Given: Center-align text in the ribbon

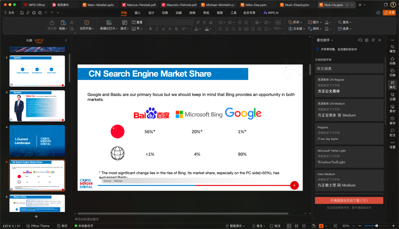Looking at the screenshot, I should (x=227, y=29).
